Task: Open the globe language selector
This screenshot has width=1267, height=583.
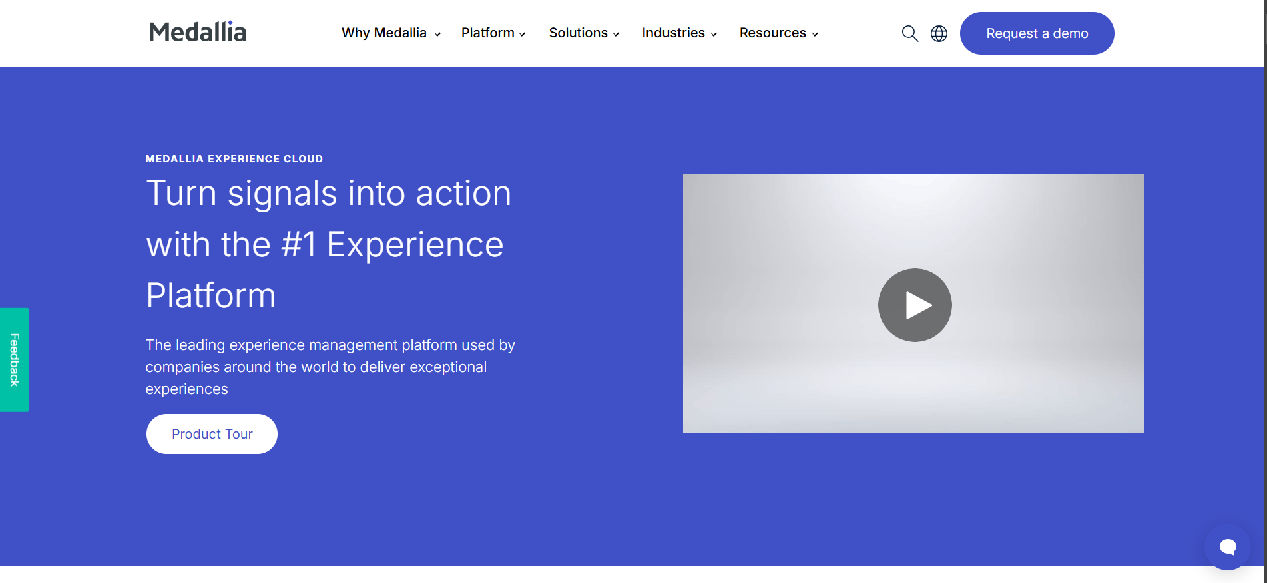Action: point(939,33)
